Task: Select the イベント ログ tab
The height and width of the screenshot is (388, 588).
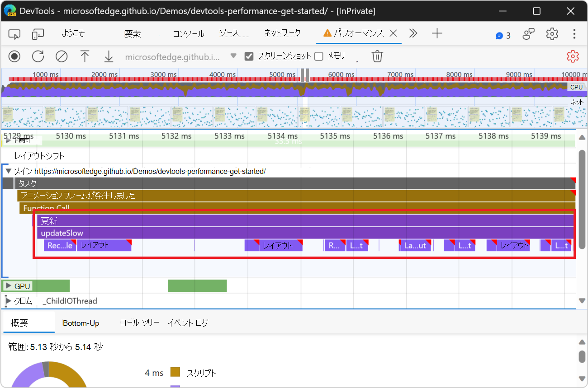Action: pyautogui.click(x=188, y=323)
